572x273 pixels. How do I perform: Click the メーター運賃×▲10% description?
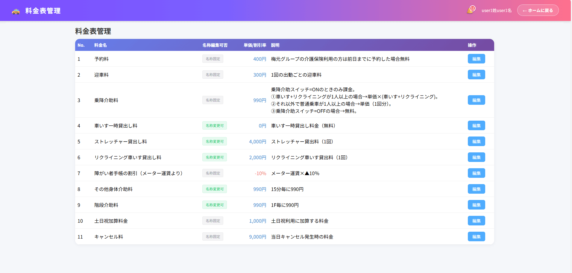coord(295,173)
